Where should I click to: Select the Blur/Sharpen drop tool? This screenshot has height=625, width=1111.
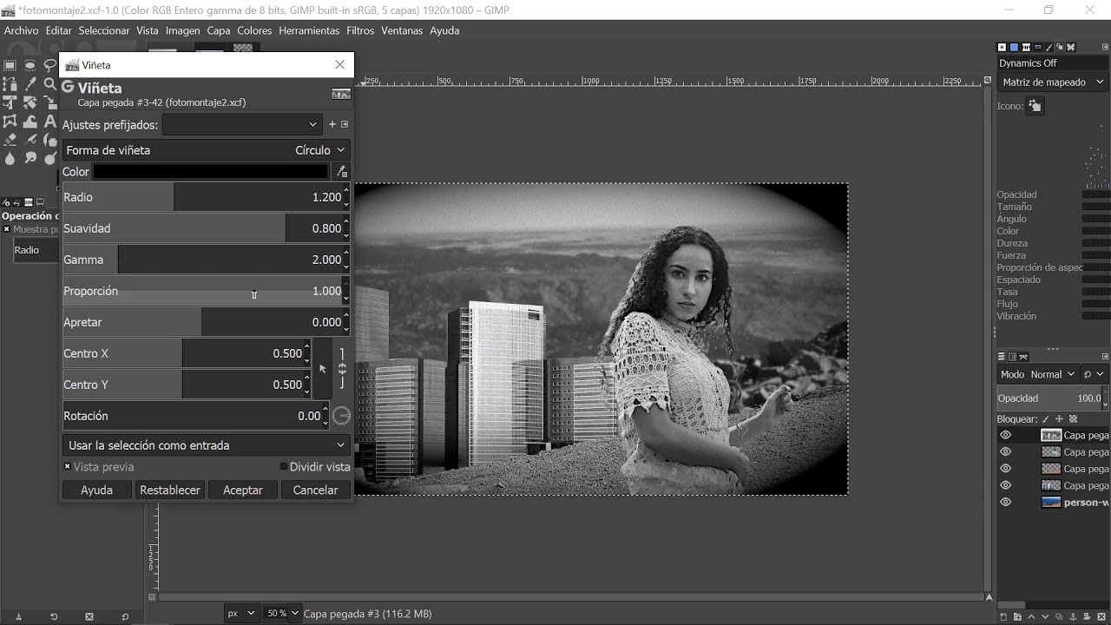click(10, 159)
